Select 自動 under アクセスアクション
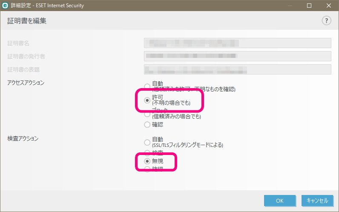339x212 pixels. coord(147,86)
